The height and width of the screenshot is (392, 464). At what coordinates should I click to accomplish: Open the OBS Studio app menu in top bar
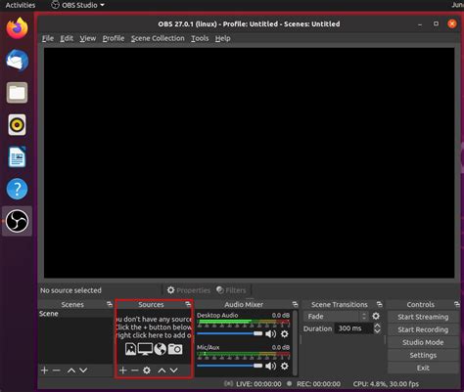click(x=78, y=5)
